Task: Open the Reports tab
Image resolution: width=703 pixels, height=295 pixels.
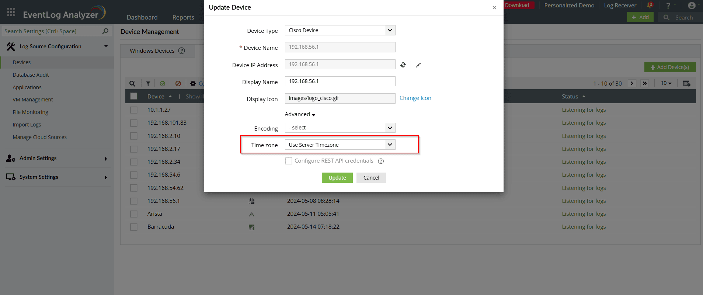Action: click(x=183, y=17)
